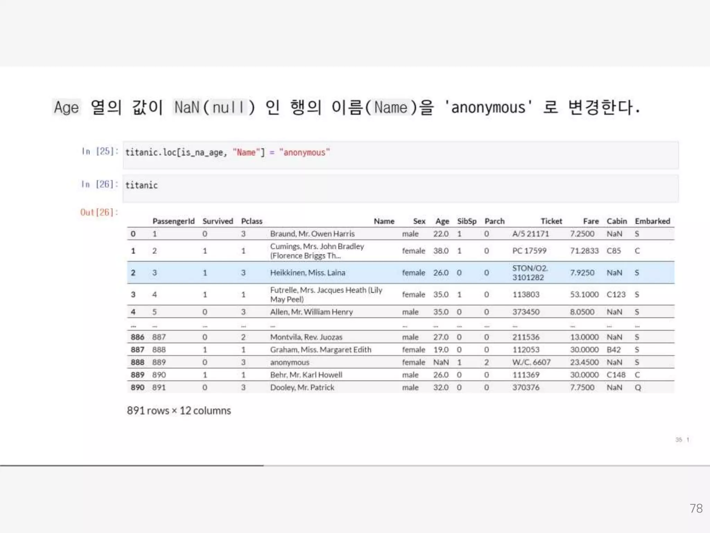Click the Age column header
Screen dimensions: 710x533
[442, 221]
